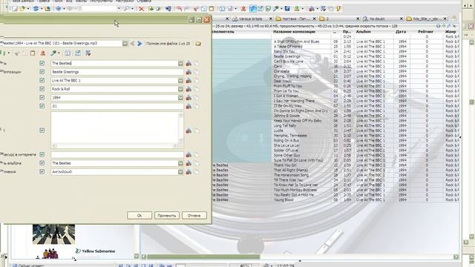
Task: Click the copy icon right of 1994 field
Action: [x=197, y=97]
